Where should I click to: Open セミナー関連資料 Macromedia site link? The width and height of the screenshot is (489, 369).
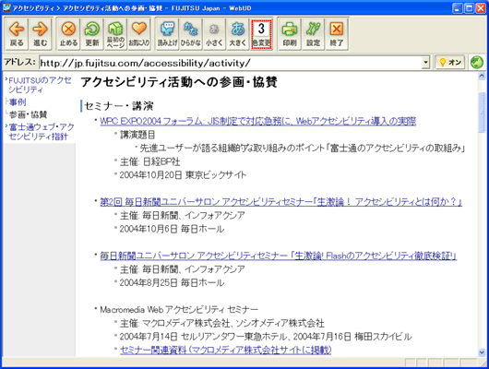[225, 350]
